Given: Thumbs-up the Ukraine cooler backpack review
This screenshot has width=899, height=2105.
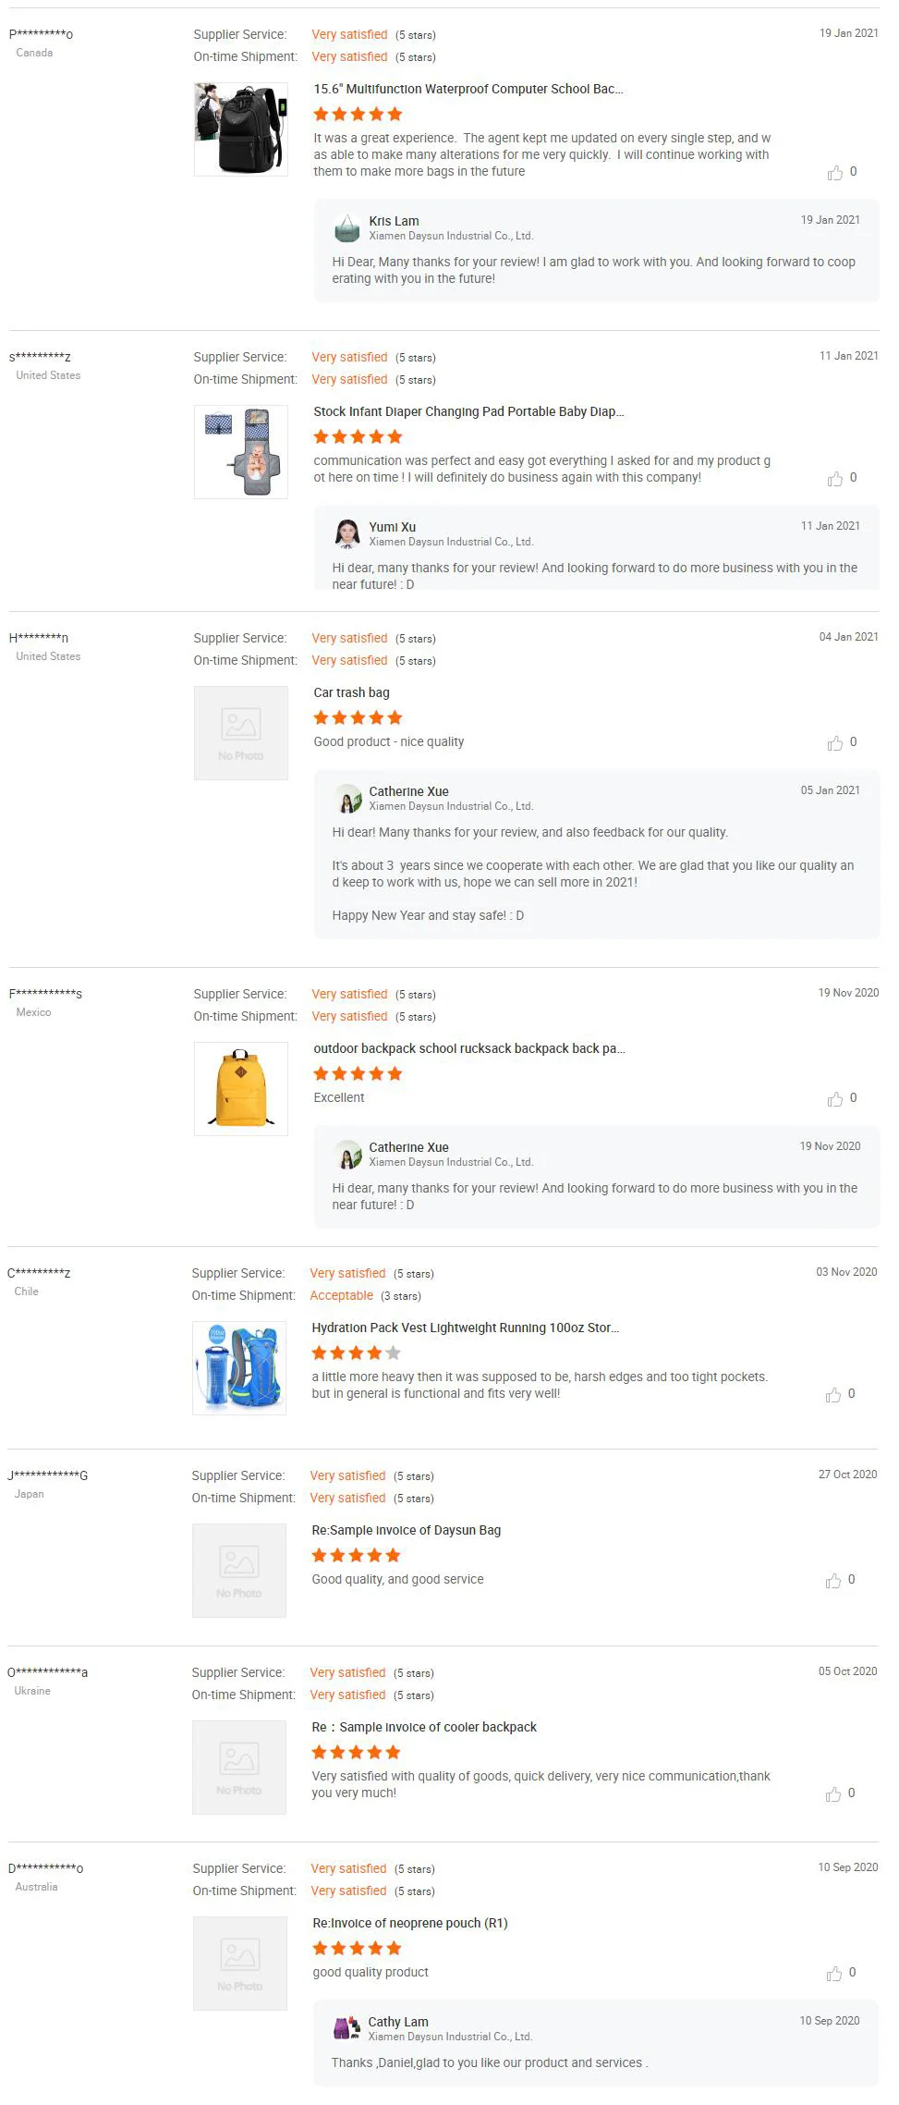Looking at the screenshot, I should [x=833, y=1794].
